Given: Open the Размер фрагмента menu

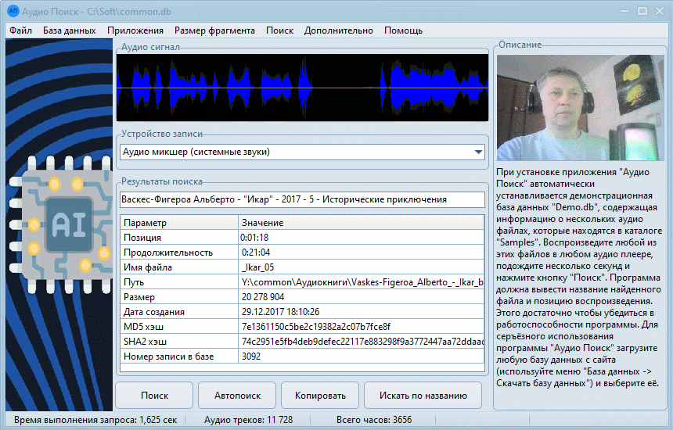Looking at the screenshot, I should 214,30.
